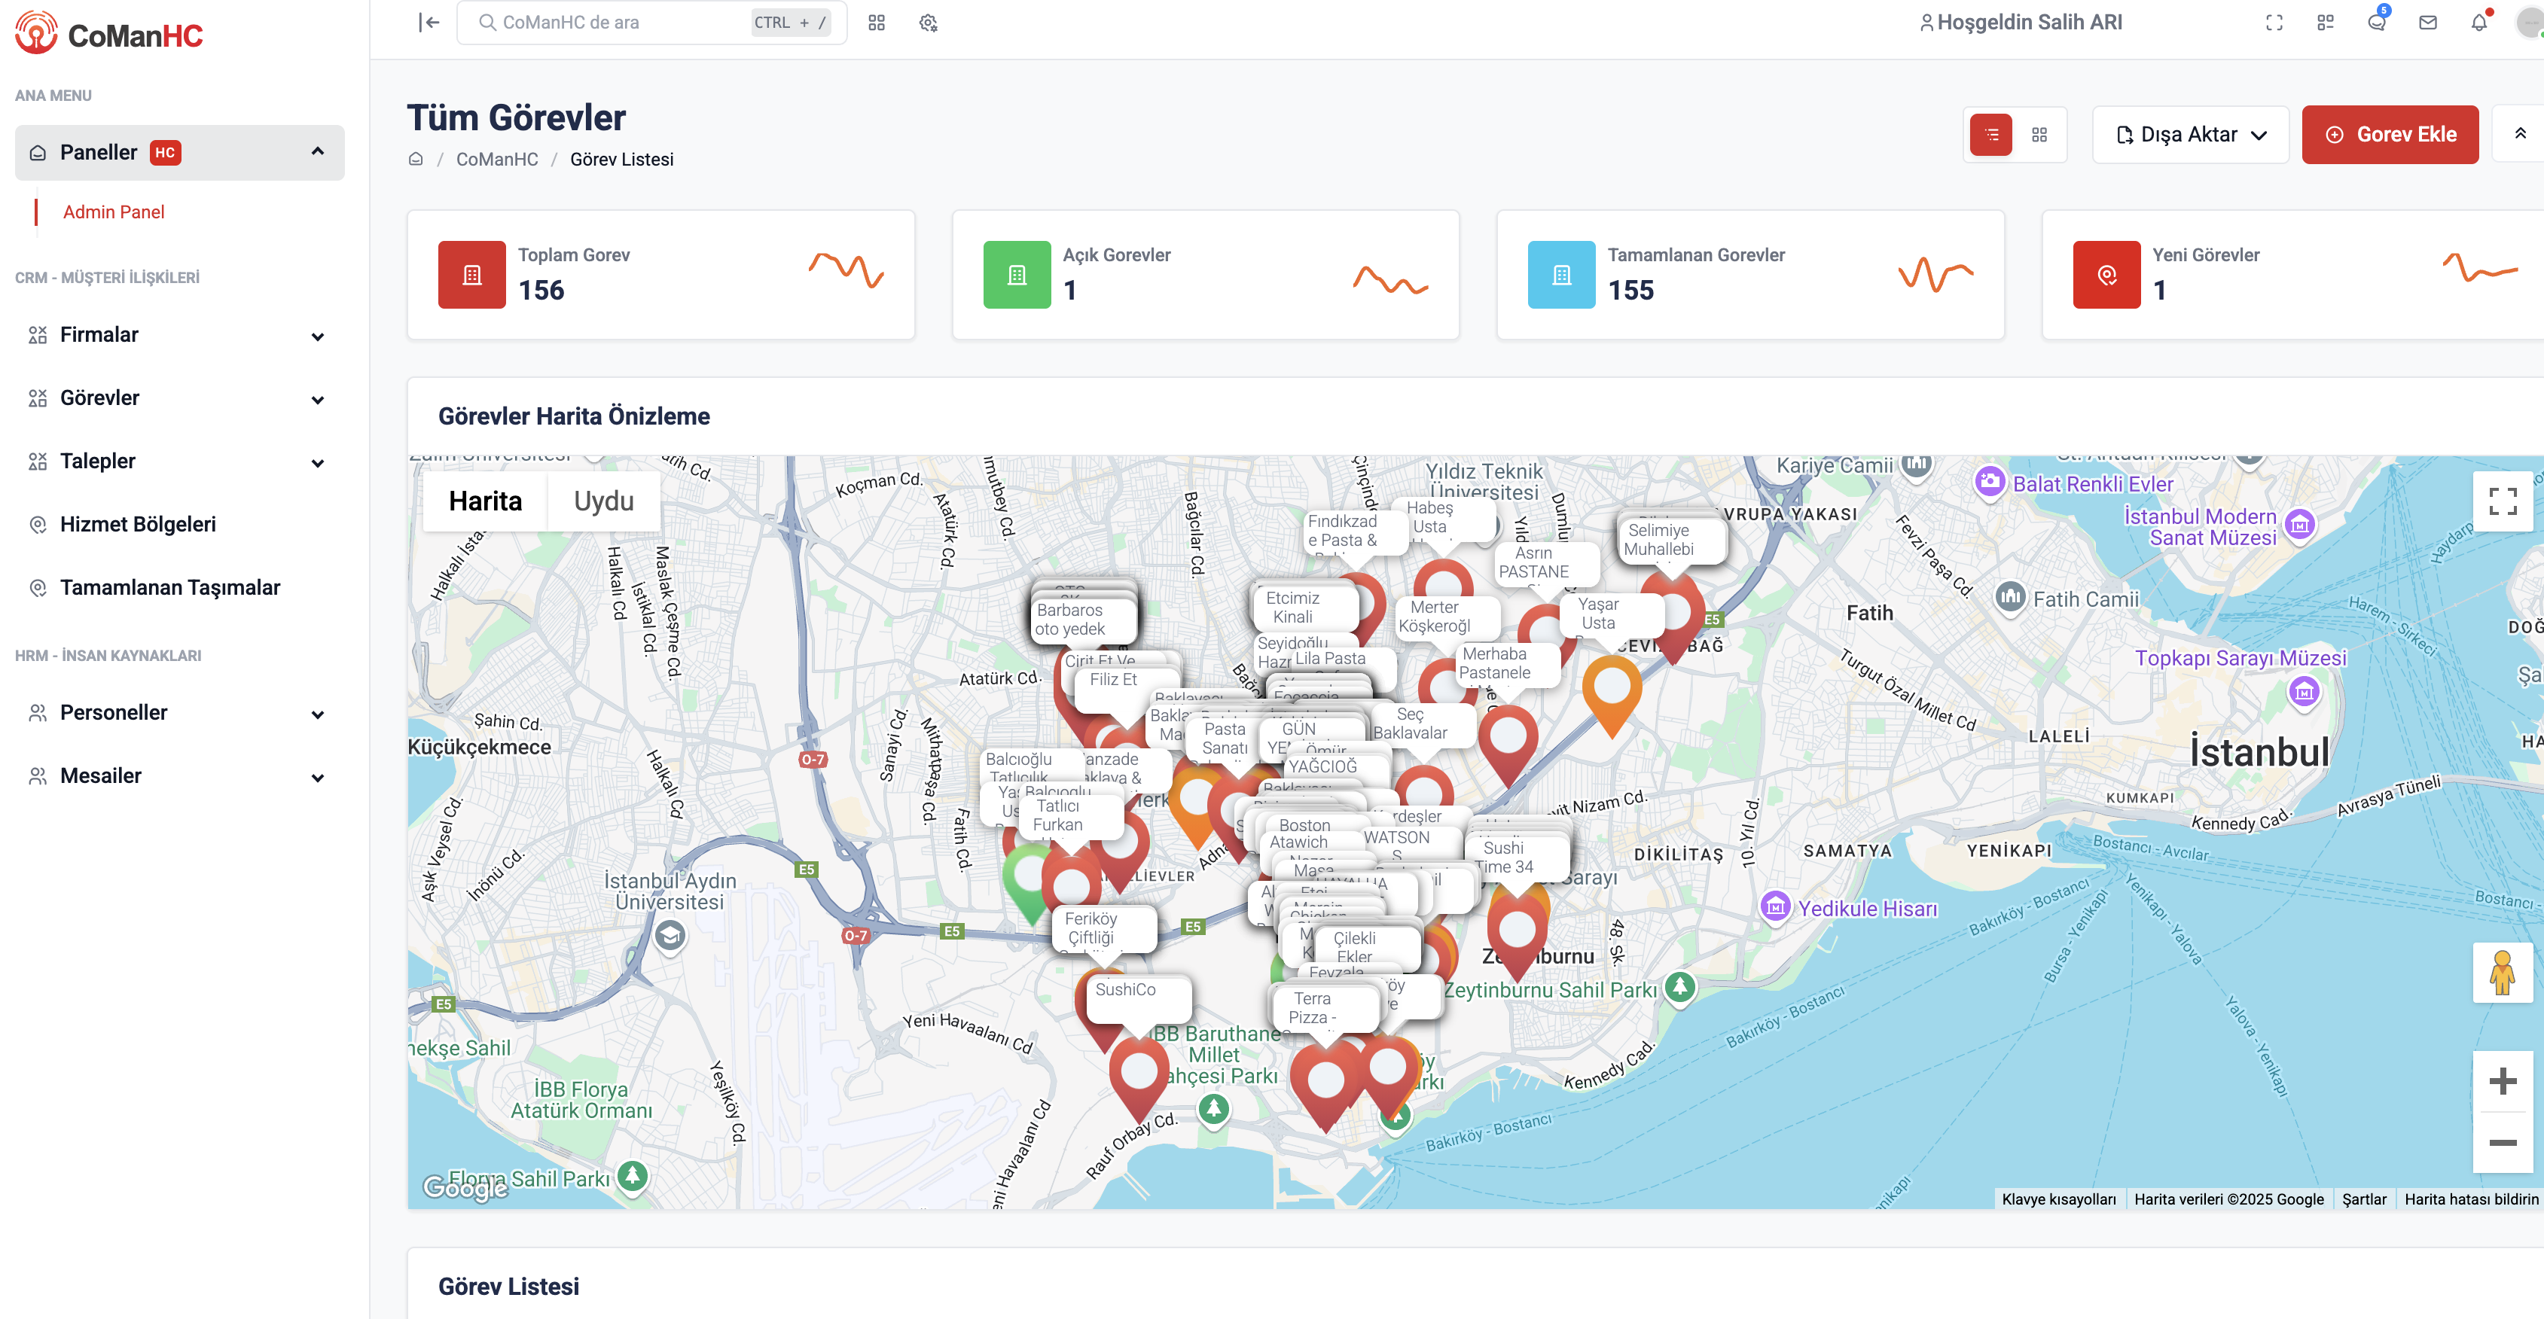This screenshot has height=1319, width=2544.
Task: Switch to list view mode
Action: click(1991, 134)
